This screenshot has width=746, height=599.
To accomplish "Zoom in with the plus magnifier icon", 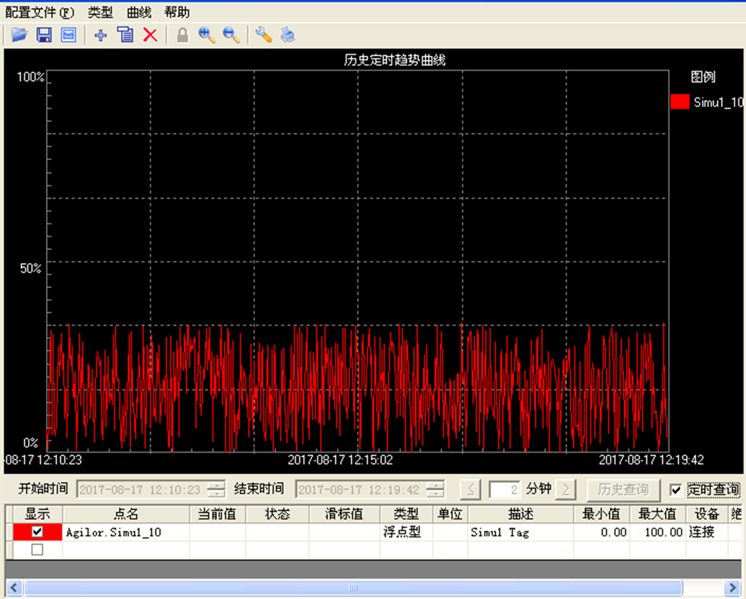I will (207, 35).
